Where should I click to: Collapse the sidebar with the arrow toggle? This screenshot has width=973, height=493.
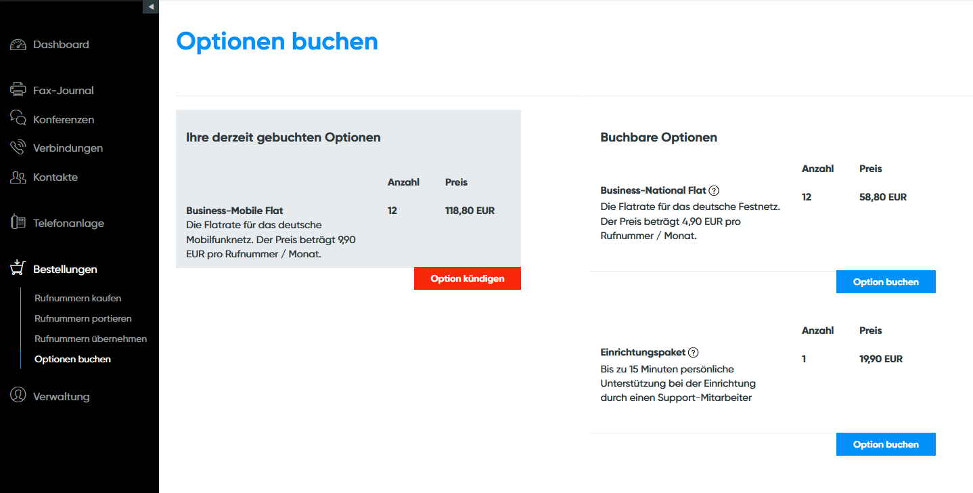tap(151, 7)
